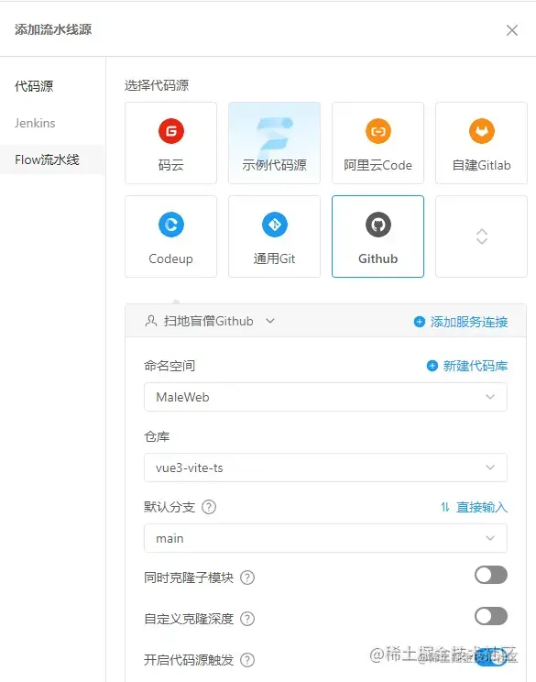Click the 添加服务连接 link
This screenshot has height=682, width=536.
(469, 322)
